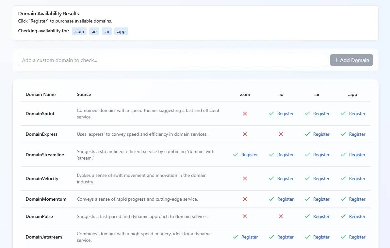
Task: Register DomainStreamline under the .com column
Action: pos(250,155)
